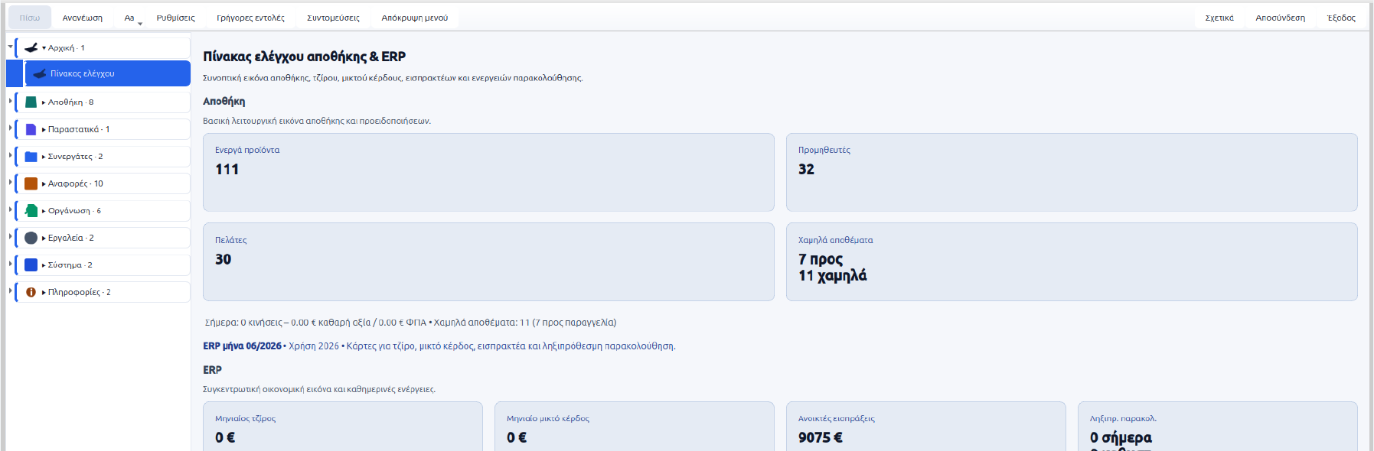1374x451 pixels.
Task: Click the blue square Σύστημα icon
Action: [31, 264]
